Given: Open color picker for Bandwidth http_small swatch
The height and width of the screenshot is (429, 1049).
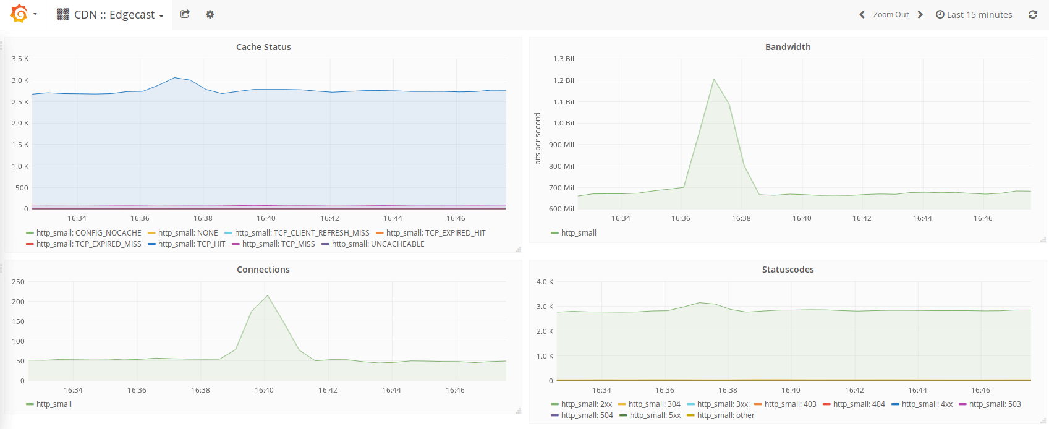Looking at the screenshot, I should pos(554,233).
